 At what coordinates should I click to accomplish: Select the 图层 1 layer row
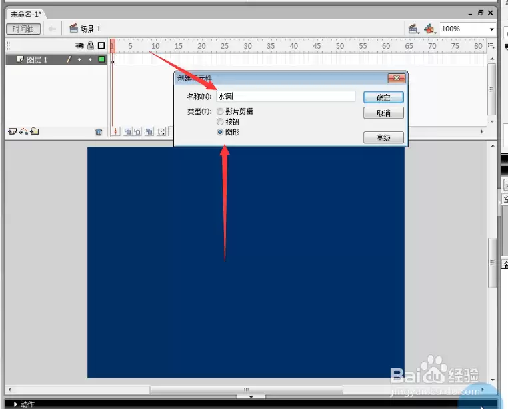tap(57, 59)
